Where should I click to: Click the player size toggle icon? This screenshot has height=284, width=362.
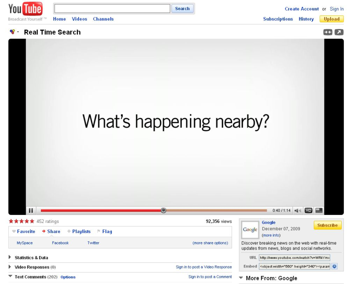(x=319, y=210)
